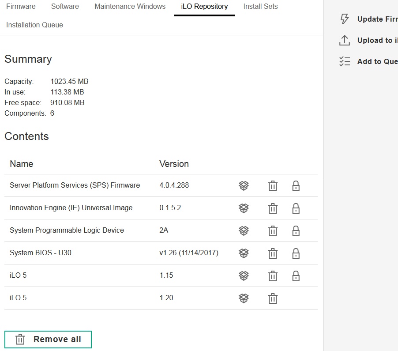Viewport: 398px width, 351px height.
Task: Switch to the Firmware tab
Action: (x=20, y=6)
